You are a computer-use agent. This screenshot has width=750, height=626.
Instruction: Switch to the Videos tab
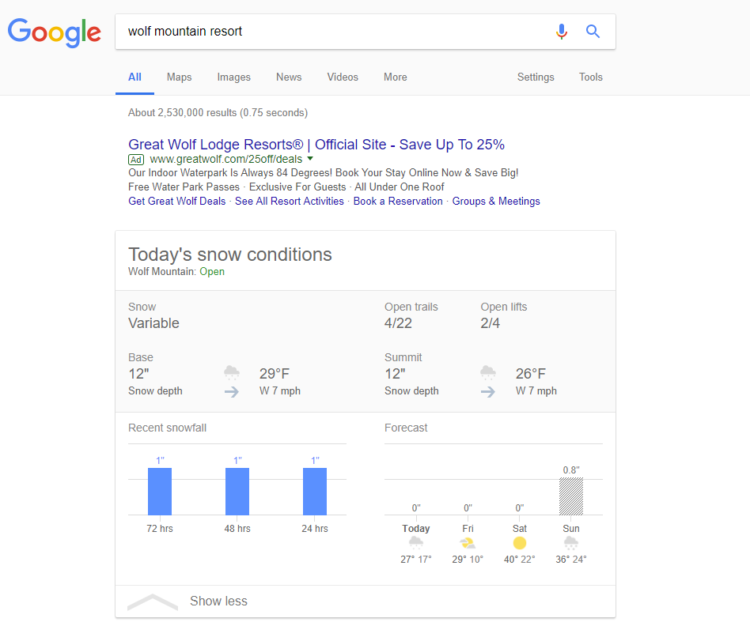click(x=343, y=77)
